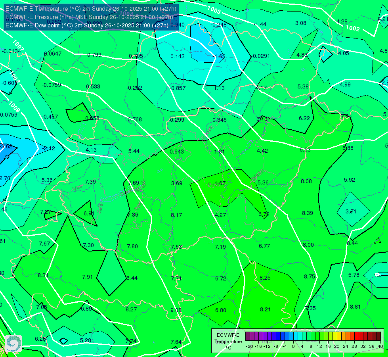This screenshot has width=388, height=357.
Task: Click the 5.44 temperature value
Action: [134, 151]
